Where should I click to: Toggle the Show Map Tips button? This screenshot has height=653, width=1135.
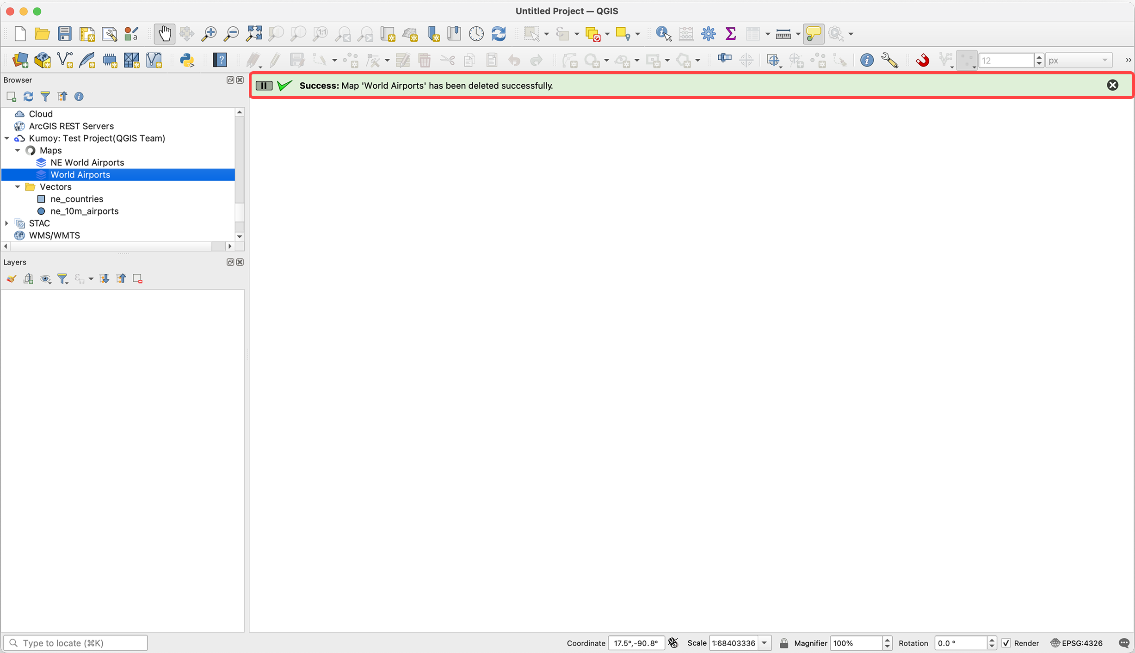[x=813, y=34]
